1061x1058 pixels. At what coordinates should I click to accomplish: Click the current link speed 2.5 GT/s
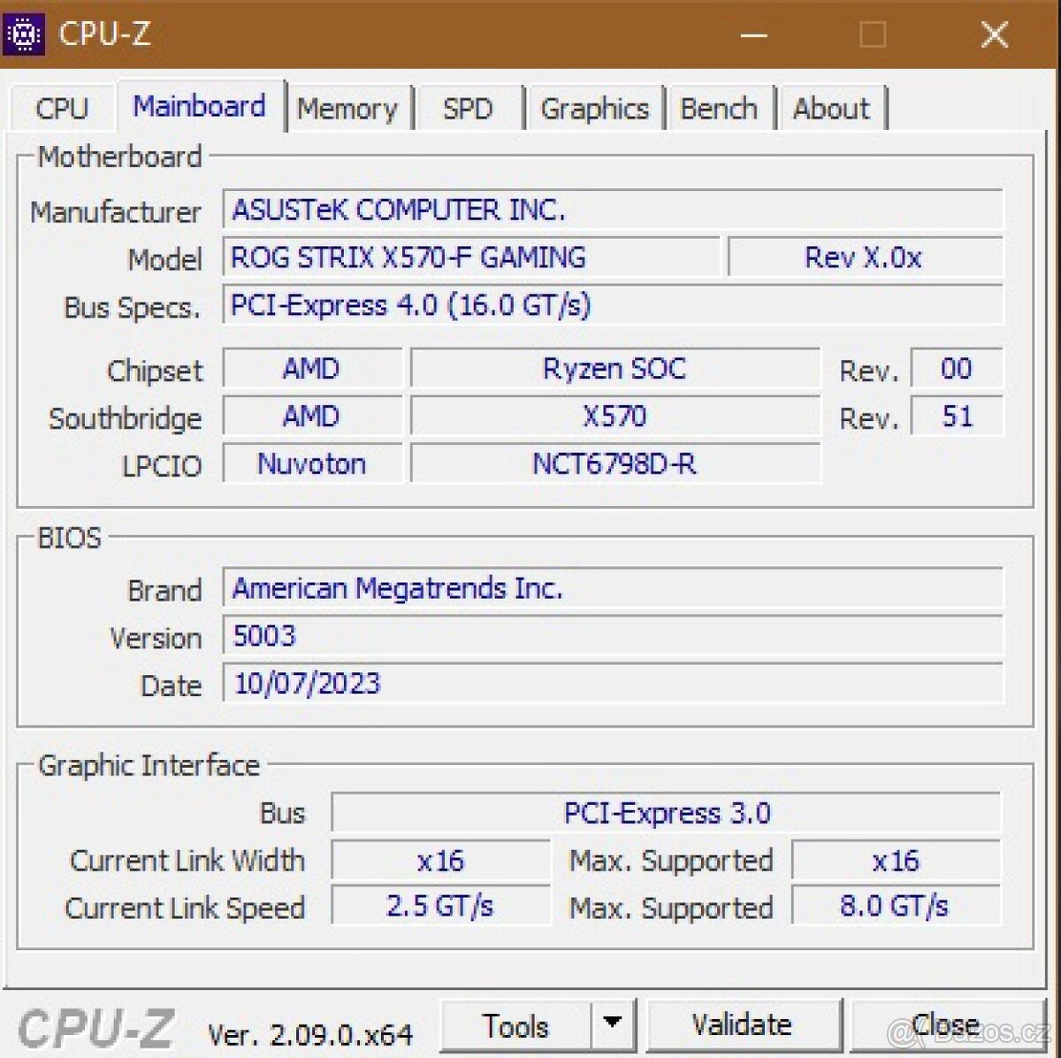tap(441, 907)
